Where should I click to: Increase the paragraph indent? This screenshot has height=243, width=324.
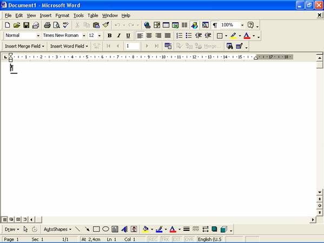click(x=208, y=36)
